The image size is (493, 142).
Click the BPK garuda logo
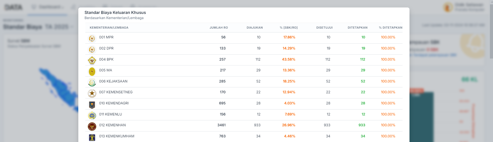[92, 60]
